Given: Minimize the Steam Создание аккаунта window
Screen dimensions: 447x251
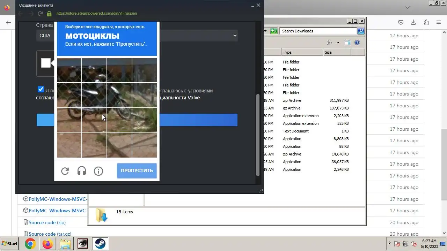Looking at the screenshot, I should 252,5.
